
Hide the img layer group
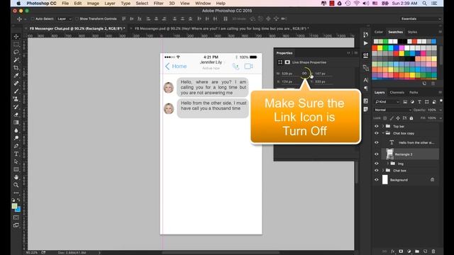pos(377,164)
